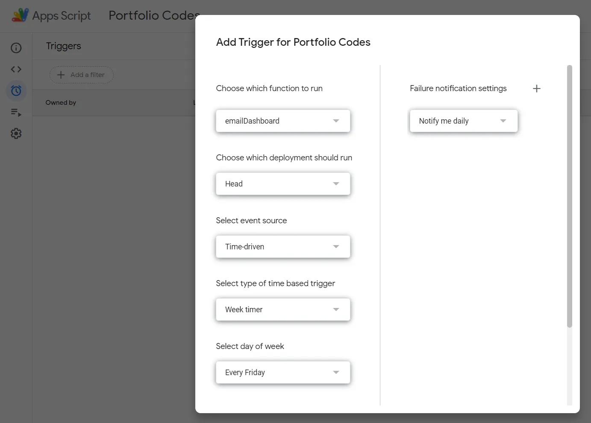Open Project Settings gear icon
The width and height of the screenshot is (591, 423).
point(16,133)
